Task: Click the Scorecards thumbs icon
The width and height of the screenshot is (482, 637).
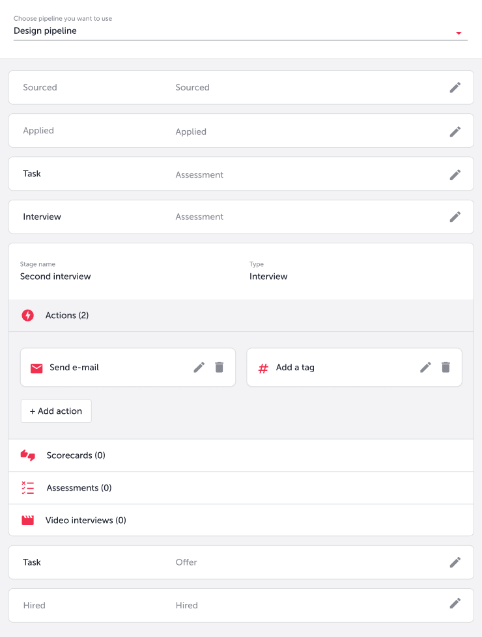Action: (27, 455)
